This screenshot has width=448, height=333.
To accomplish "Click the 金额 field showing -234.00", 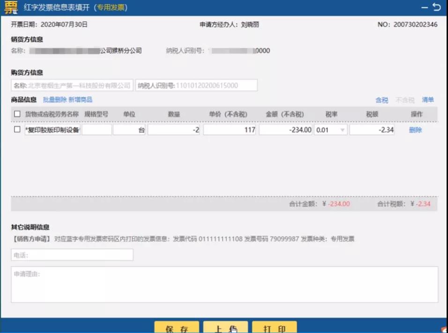I will coord(285,130).
